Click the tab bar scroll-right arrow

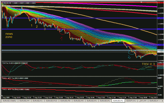163,101
